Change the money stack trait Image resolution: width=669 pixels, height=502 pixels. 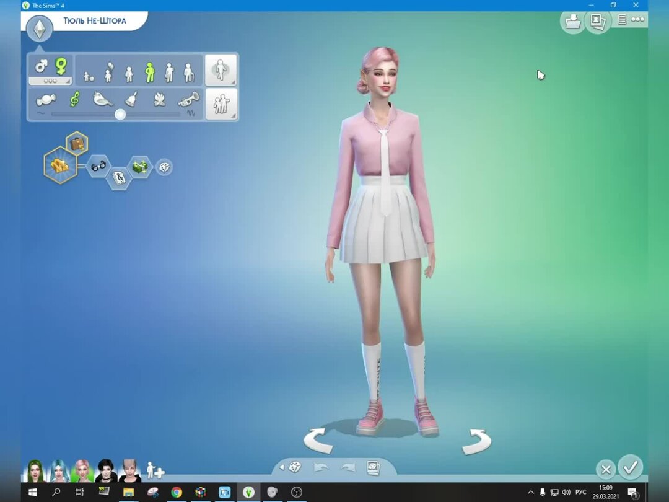pyautogui.click(x=140, y=167)
